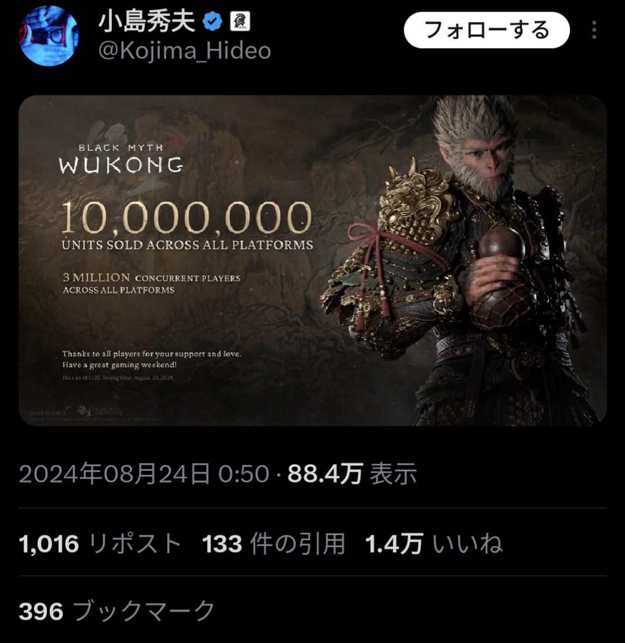Open Kojima Hideo's profile avatar
Screen dimensions: 625x643
pos(49,36)
